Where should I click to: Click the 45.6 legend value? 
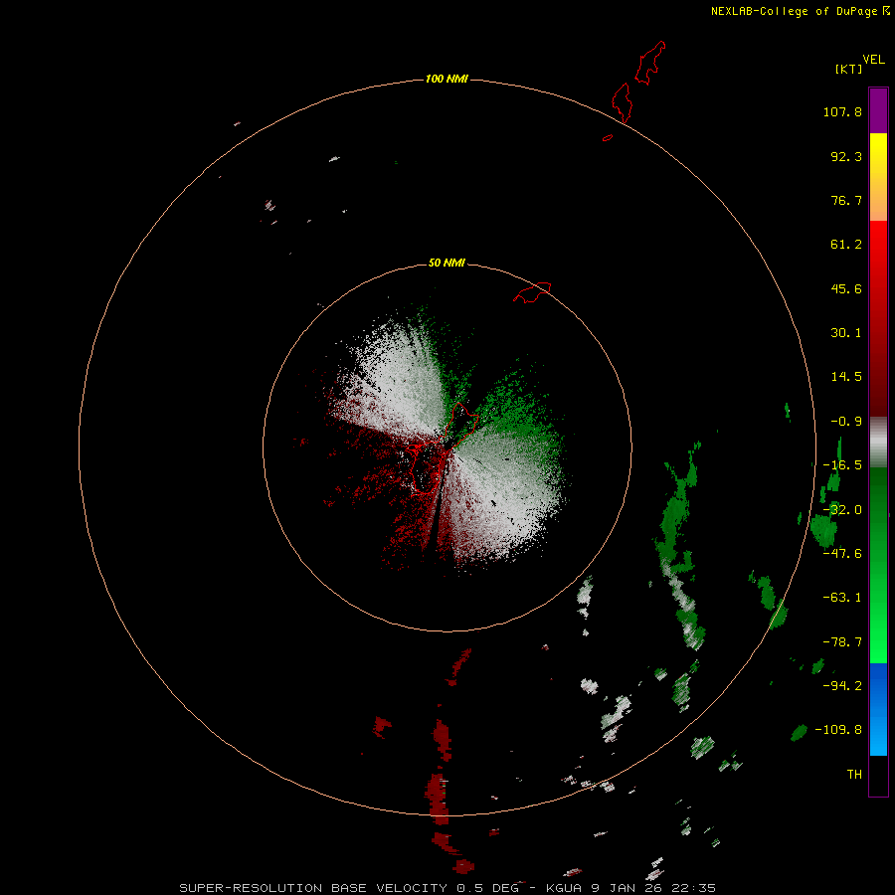[846, 288]
